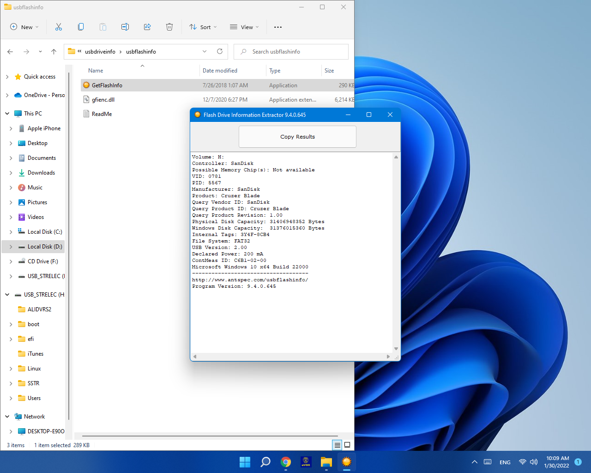
Task: Expand the boot folder node
Action: (x=11, y=324)
